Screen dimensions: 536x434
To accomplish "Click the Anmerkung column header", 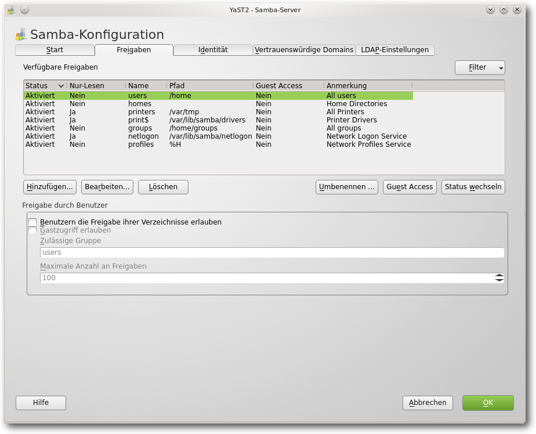I will [368, 85].
